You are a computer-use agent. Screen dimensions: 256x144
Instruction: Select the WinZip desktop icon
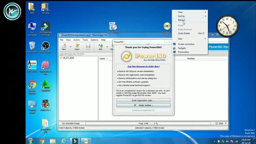point(45,8)
